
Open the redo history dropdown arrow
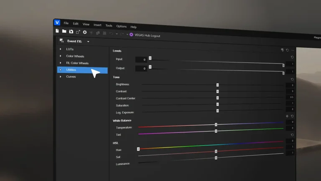127,34
